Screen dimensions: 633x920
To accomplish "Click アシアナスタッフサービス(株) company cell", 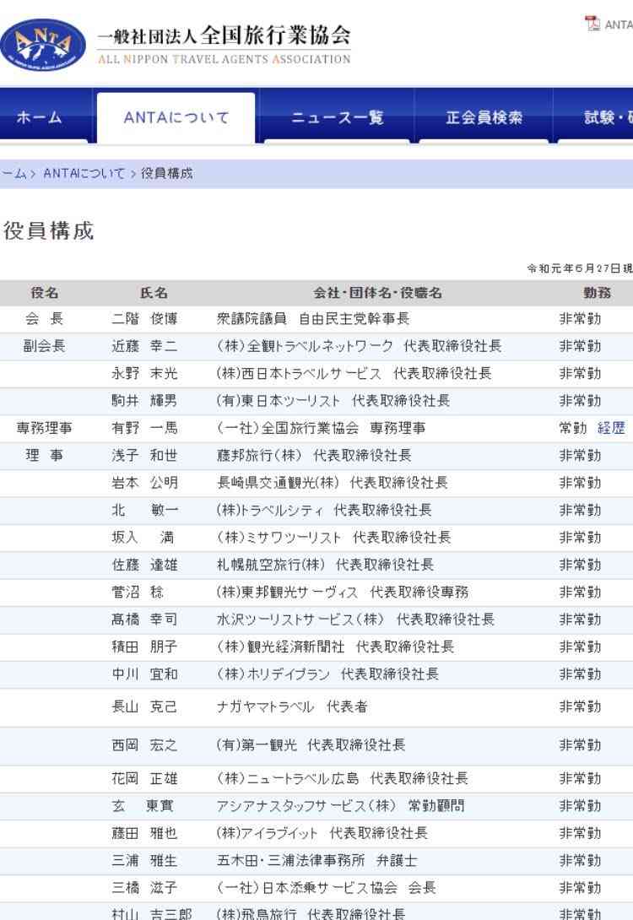I will (340, 806).
